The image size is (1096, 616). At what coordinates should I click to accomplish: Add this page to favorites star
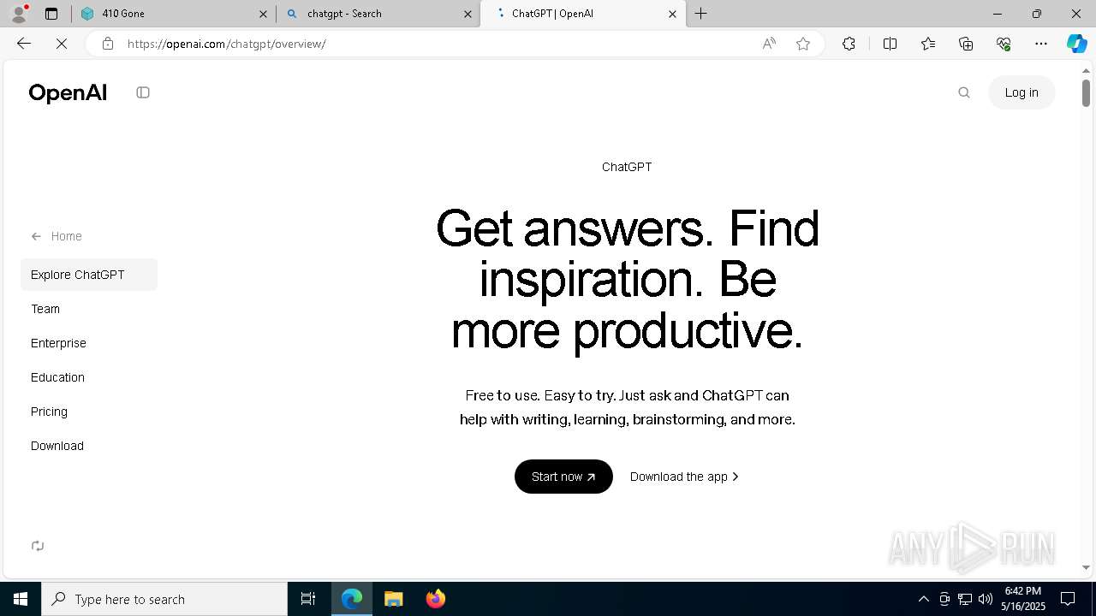tap(803, 44)
